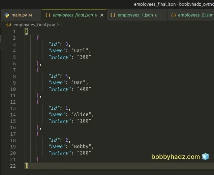Viewport: 214px width, 175px height.
Task: Click the JSON icon on employees_final.json tab
Action: tap(48, 15)
